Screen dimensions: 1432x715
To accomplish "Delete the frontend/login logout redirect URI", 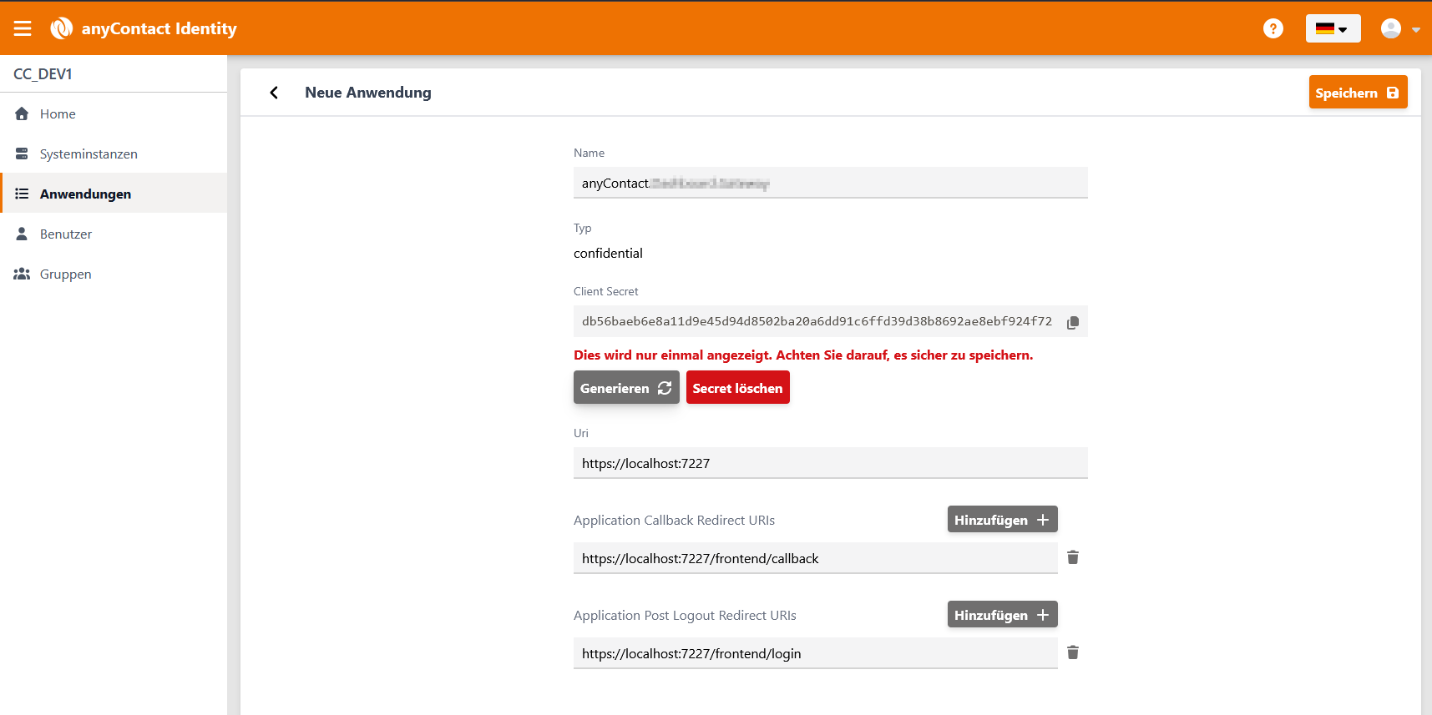I will 1073,652.
